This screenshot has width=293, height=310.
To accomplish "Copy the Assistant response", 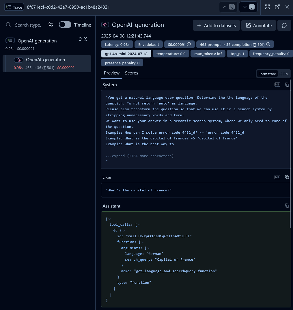I will point(287,205).
